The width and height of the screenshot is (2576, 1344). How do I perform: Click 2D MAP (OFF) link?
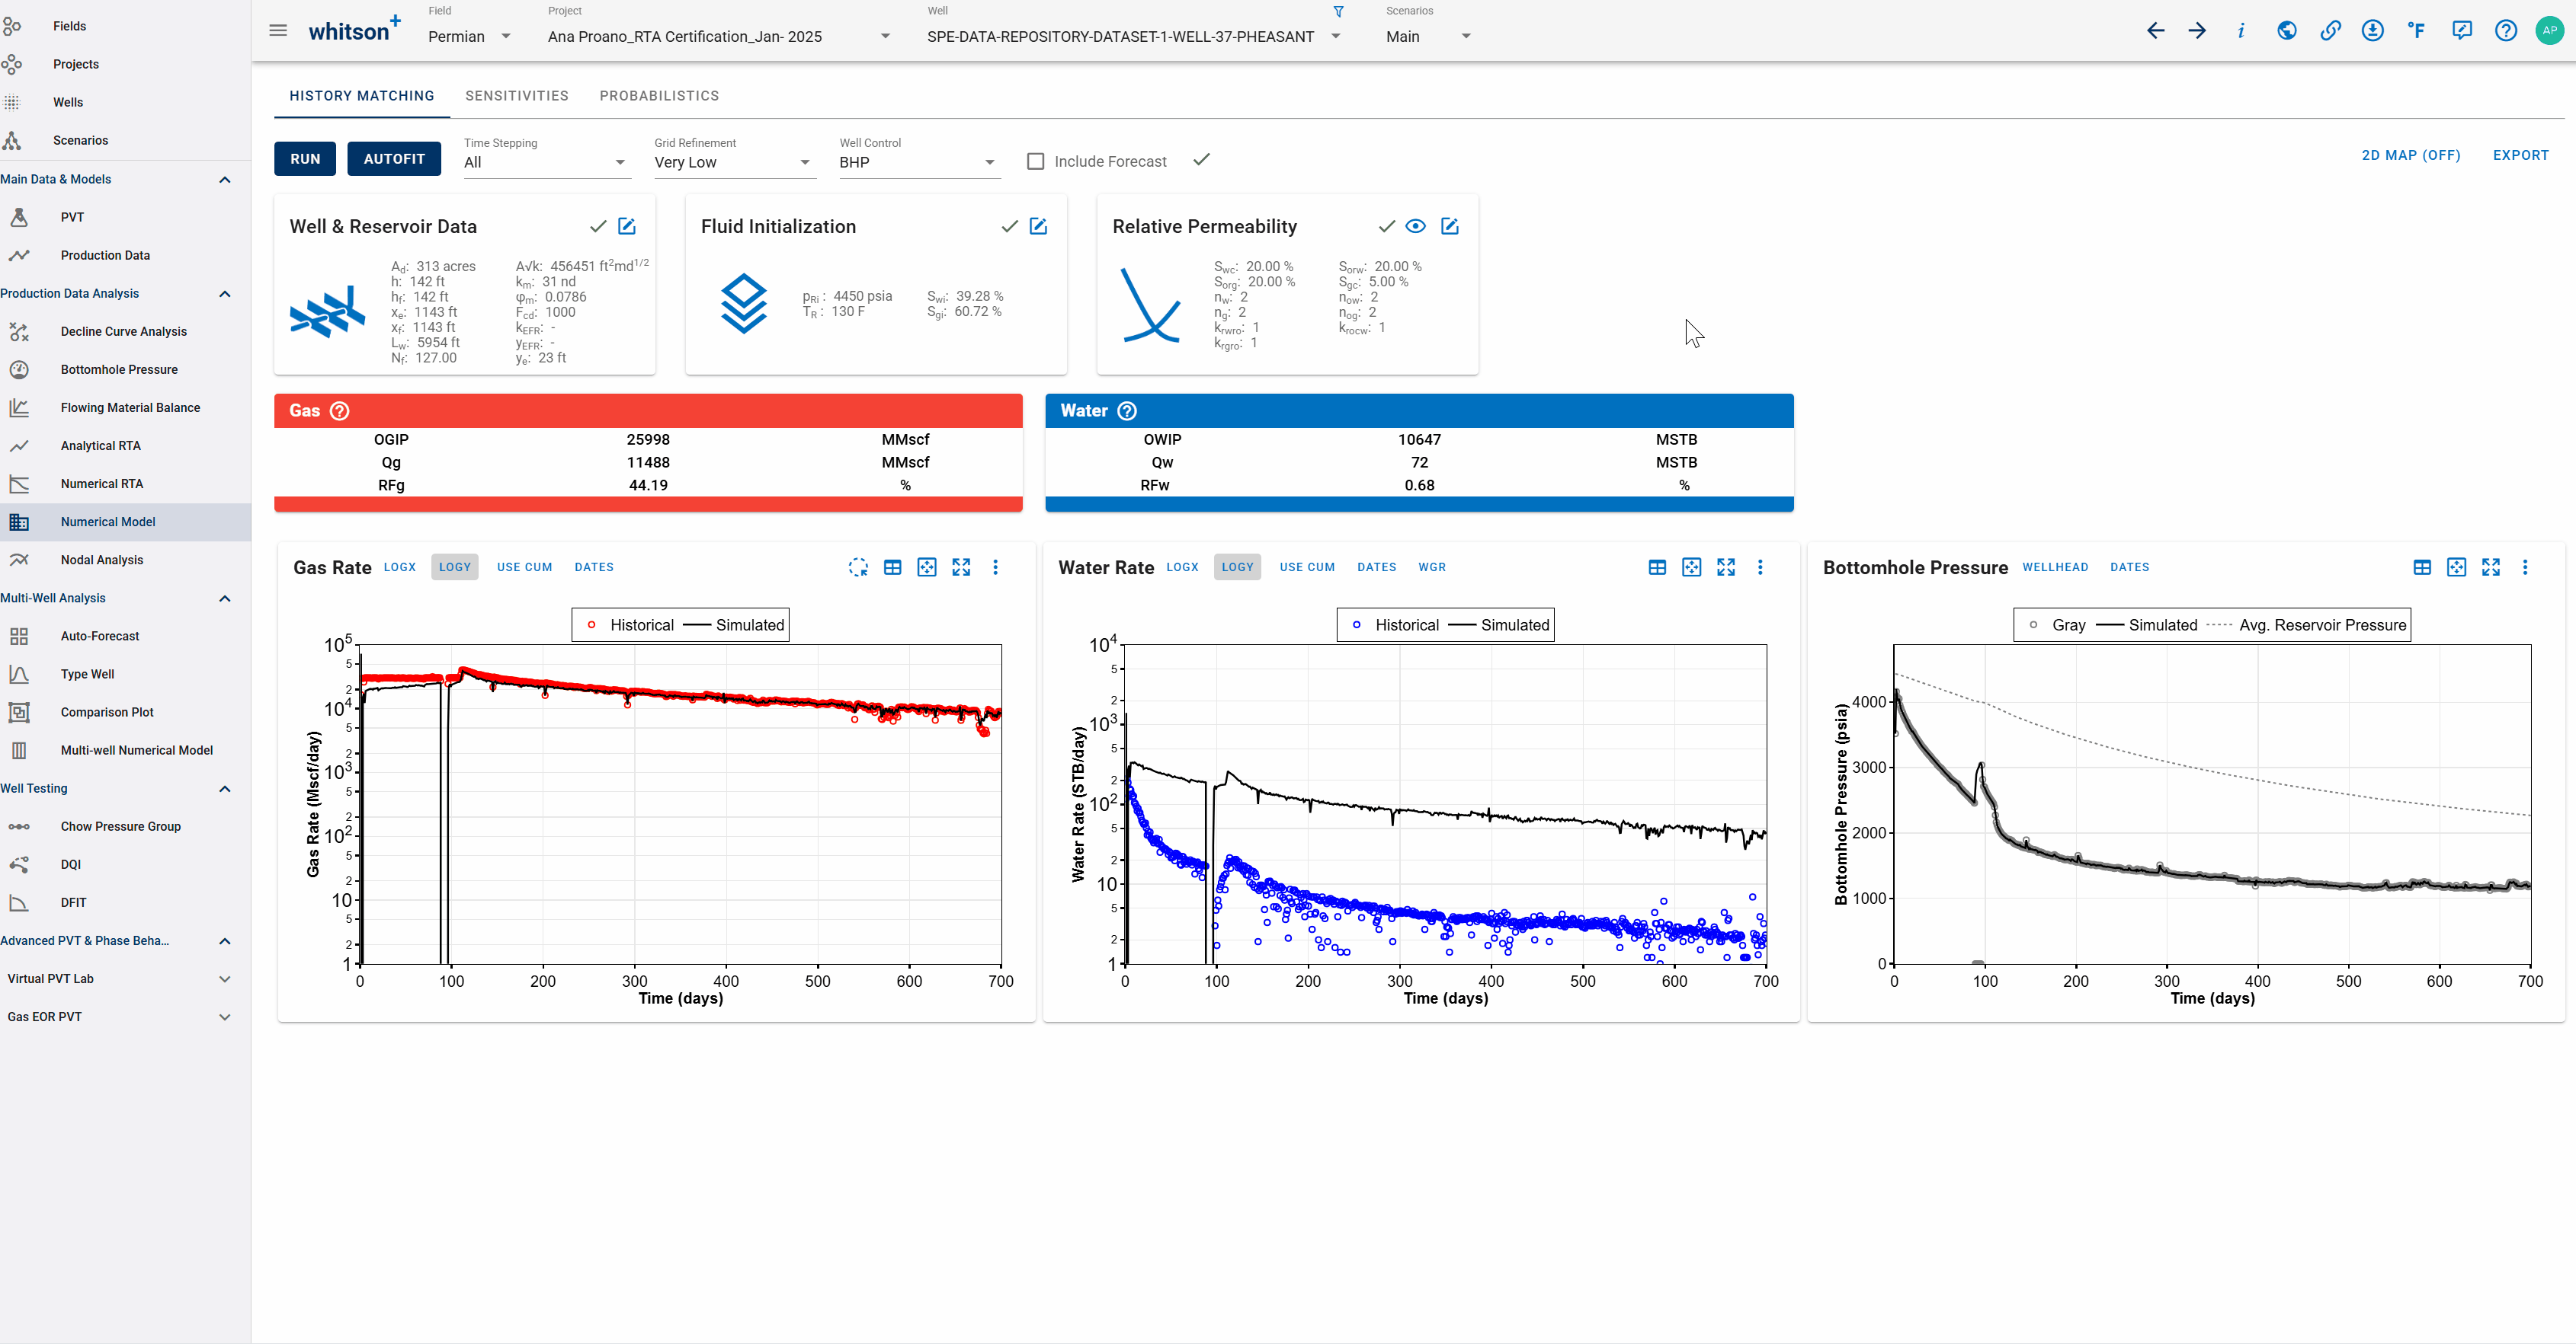pos(2411,156)
